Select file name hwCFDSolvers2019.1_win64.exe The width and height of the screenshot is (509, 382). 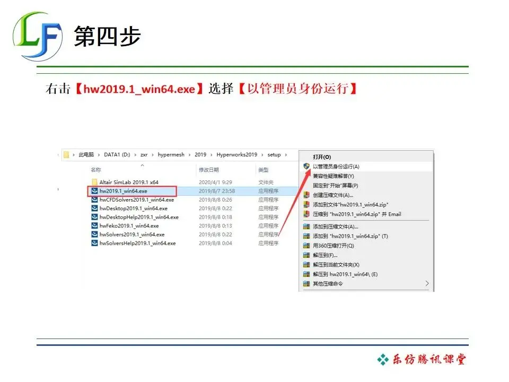pyautogui.click(x=137, y=200)
